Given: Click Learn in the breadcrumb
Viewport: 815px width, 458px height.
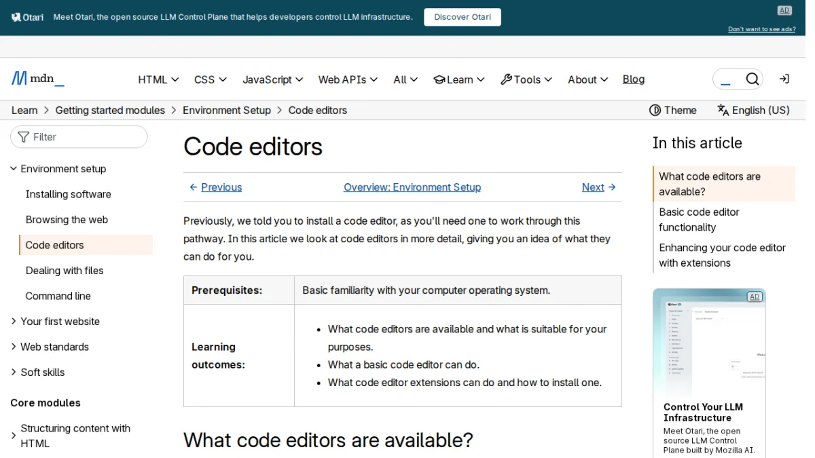Looking at the screenshot, I should (x=24, y=110).
